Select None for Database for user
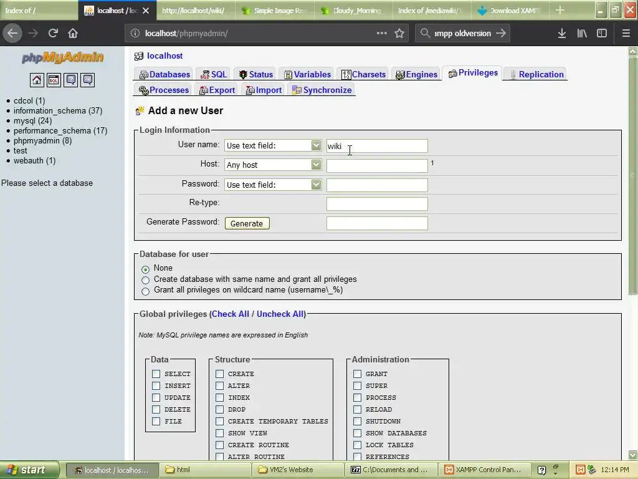 click(x=145, y=269)
